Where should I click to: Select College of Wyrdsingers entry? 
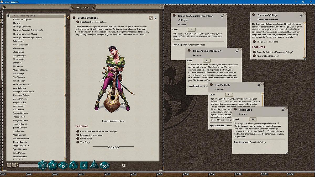[x=24, y=92]
